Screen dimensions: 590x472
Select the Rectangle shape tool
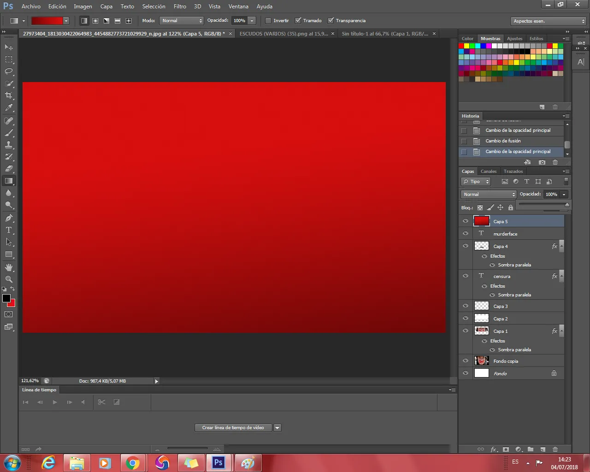(9, 254)
